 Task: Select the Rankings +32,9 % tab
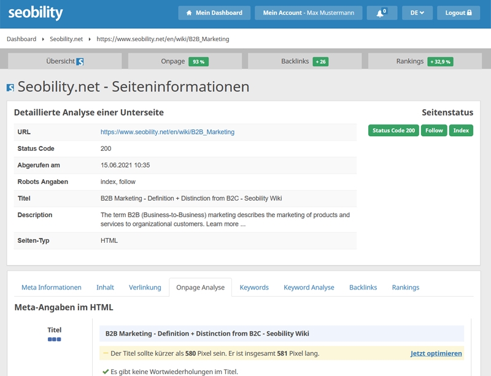pos(424,61)
